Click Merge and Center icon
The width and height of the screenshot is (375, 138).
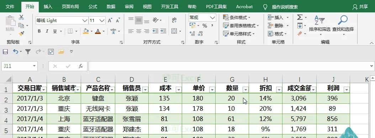[x=174, y=31]
